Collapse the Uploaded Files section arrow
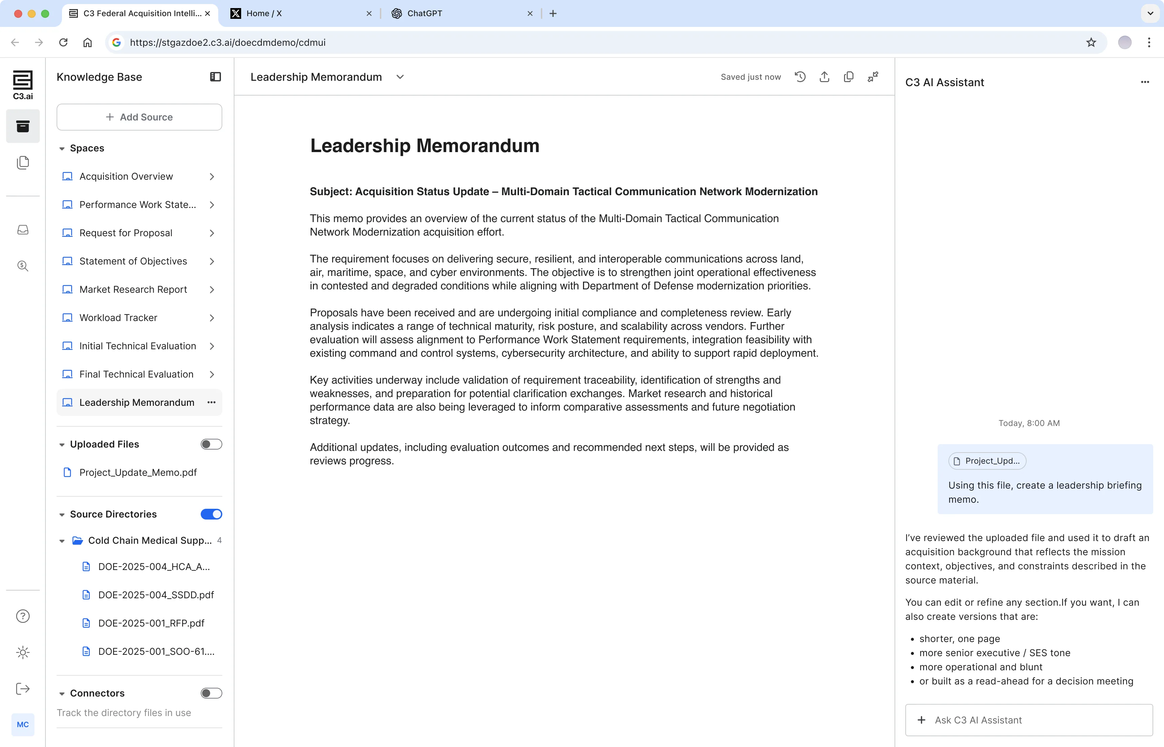The height and width of the screenshot is (747, 1164). (x=62, y=445)
